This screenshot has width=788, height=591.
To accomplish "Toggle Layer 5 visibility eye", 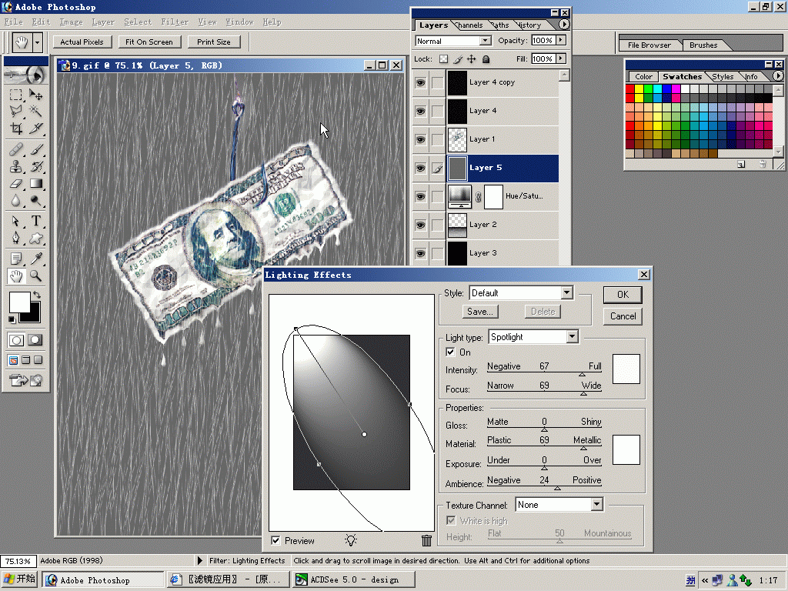I will (x=421, y=169).
